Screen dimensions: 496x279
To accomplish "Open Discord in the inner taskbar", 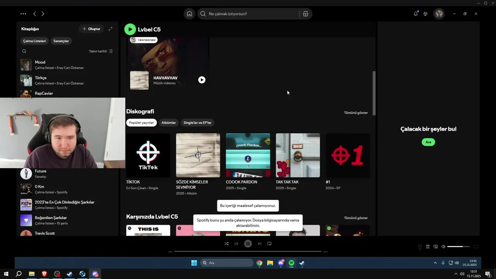I will [281, 263].
